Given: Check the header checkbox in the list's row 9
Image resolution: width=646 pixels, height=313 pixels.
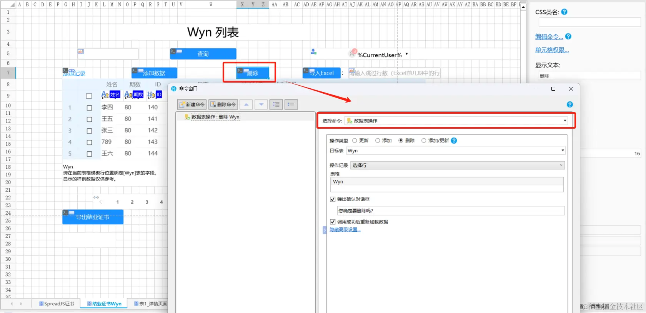Looking at the screenshot, I should point(89,96).
